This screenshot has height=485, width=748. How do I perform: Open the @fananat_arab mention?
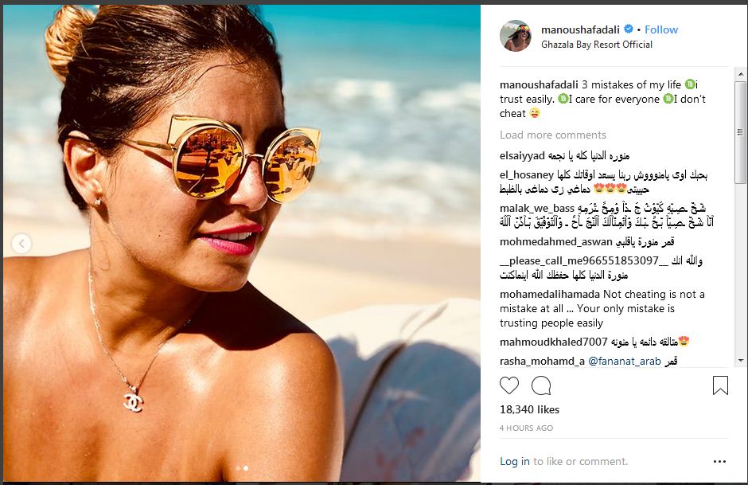625,361
